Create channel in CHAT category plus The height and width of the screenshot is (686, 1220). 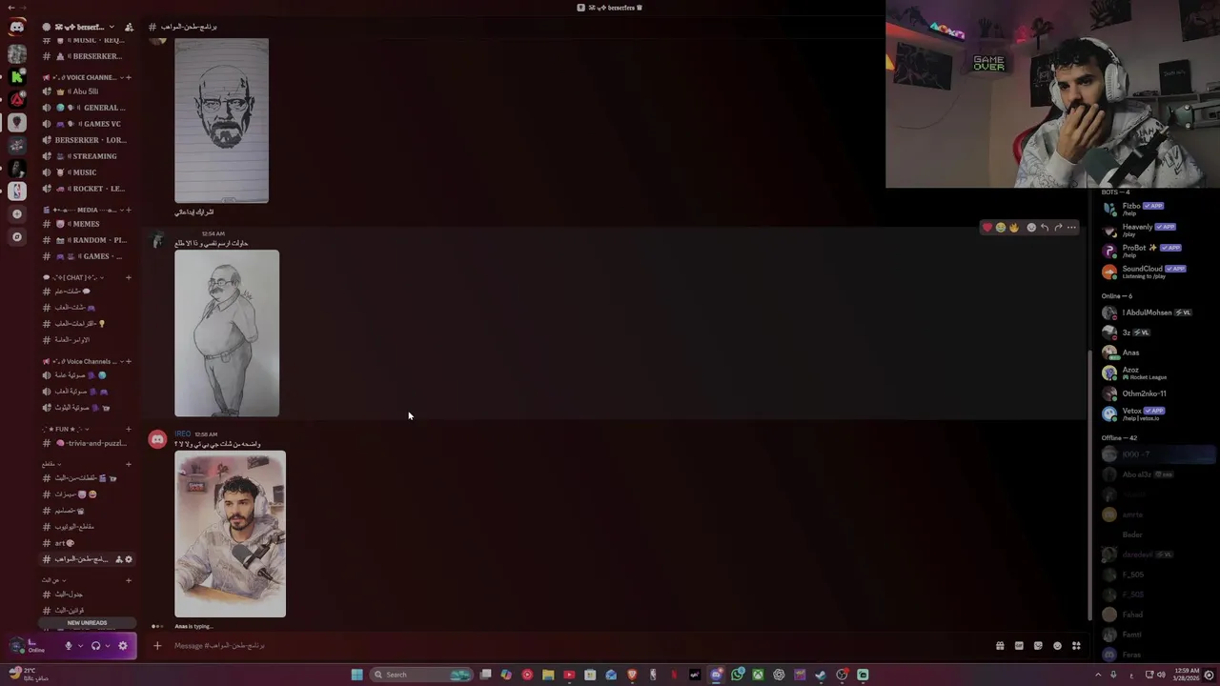(129, 277)
